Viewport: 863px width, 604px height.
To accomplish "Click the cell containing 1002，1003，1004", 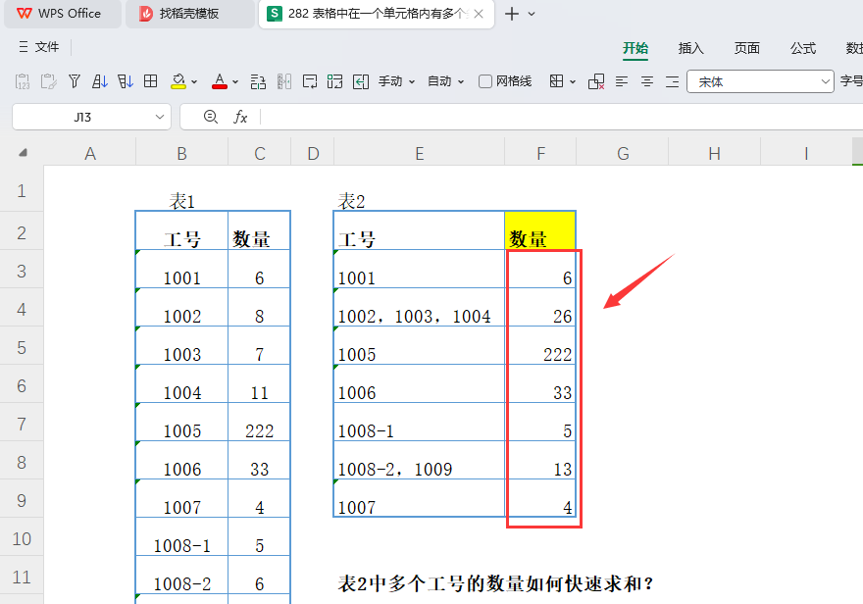I will point(420,308).
